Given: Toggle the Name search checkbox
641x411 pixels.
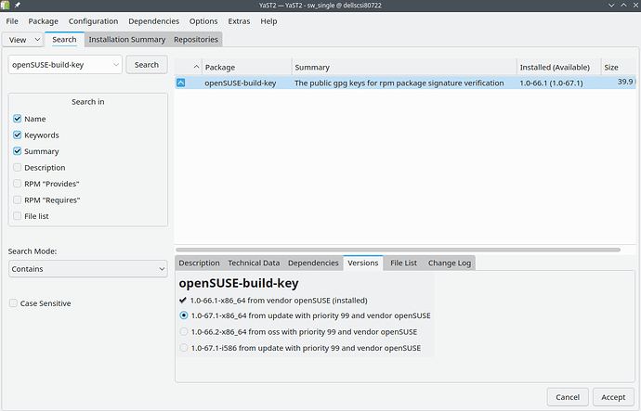Looking at the screenshot, I should click(17, 119).
